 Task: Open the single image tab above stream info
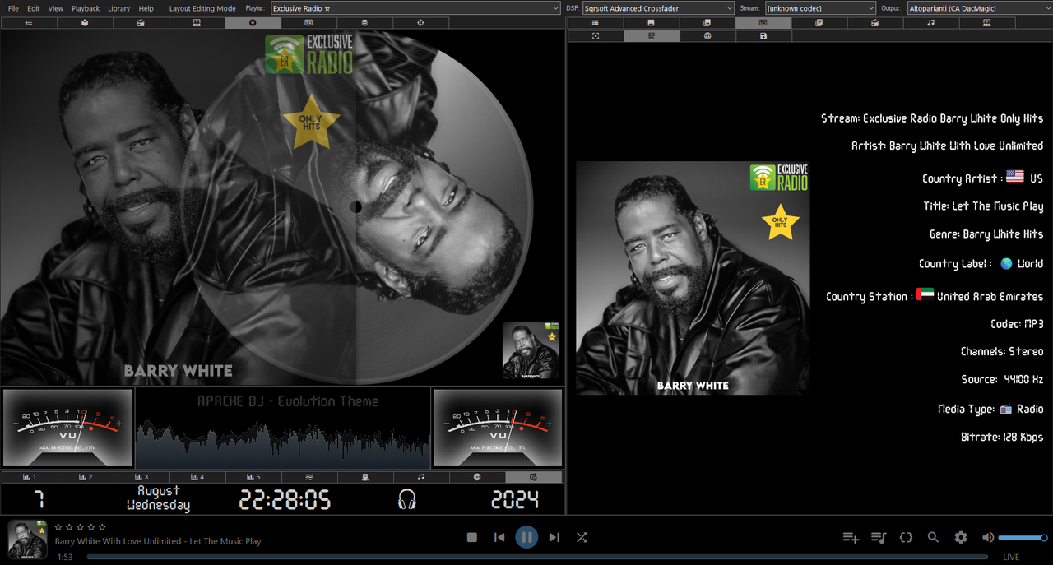(x=652, y=23)
